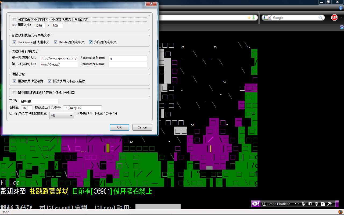Viewport: 344px width, 215px height.
Task: Cancel the preferences dialog
Action: tap(142, 127)
